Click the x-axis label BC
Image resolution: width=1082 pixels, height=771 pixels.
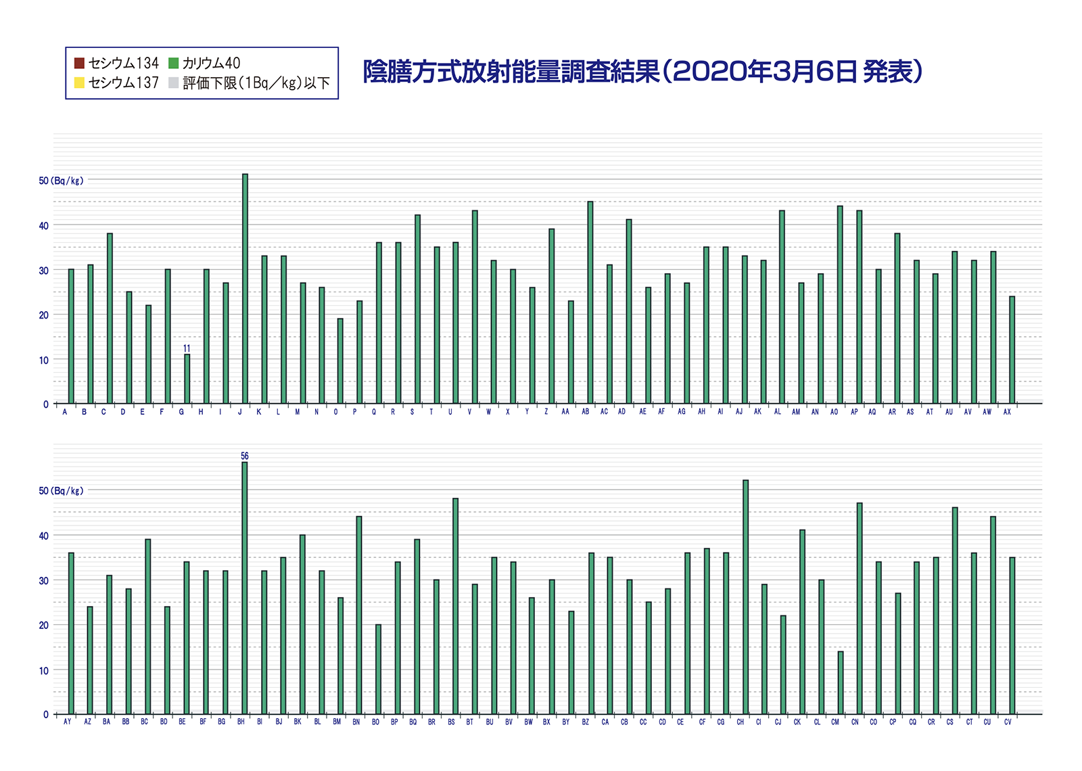coord(144,722)
